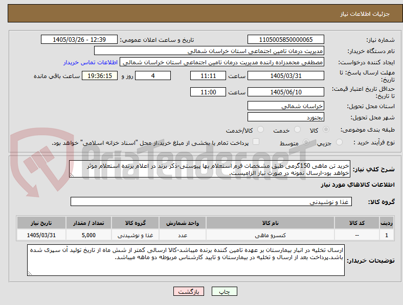The height and width of the screenshot is (305, 403).
Task: Click the توضیحات خریدار notes textarea
Action: click(186, 260)
